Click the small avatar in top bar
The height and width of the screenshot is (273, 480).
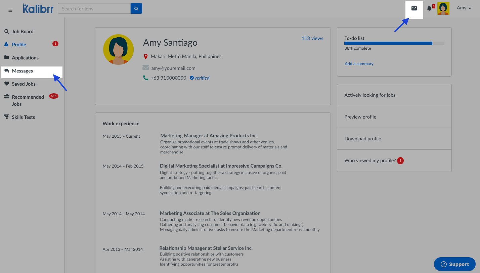pos(443,8)
